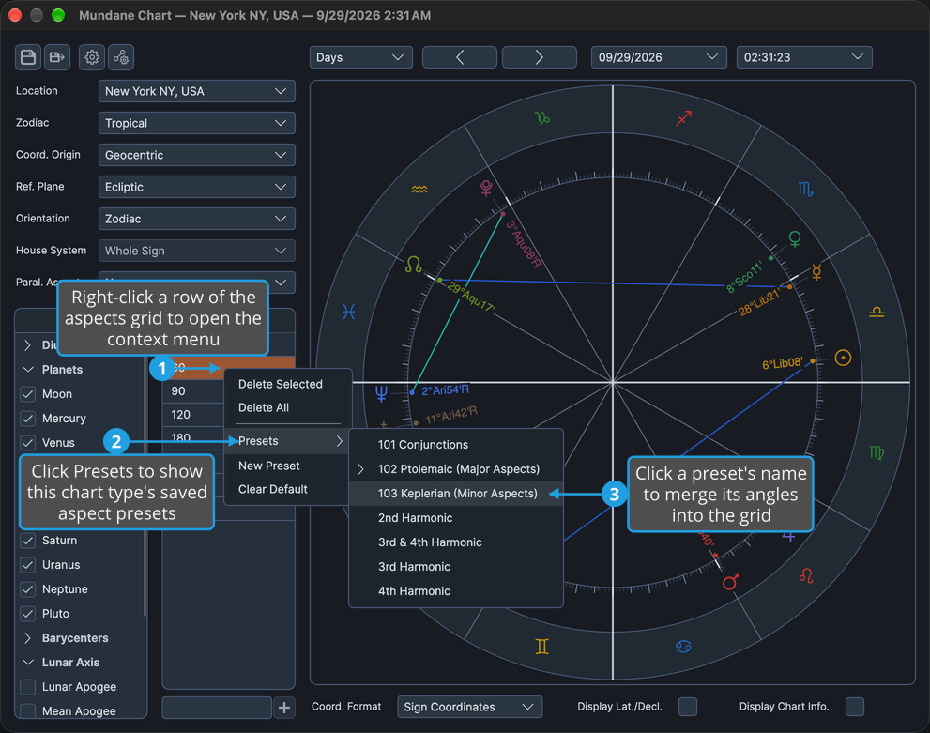Disable the Neptune checkbox
The image size is (930, 733).
[28, 589]
